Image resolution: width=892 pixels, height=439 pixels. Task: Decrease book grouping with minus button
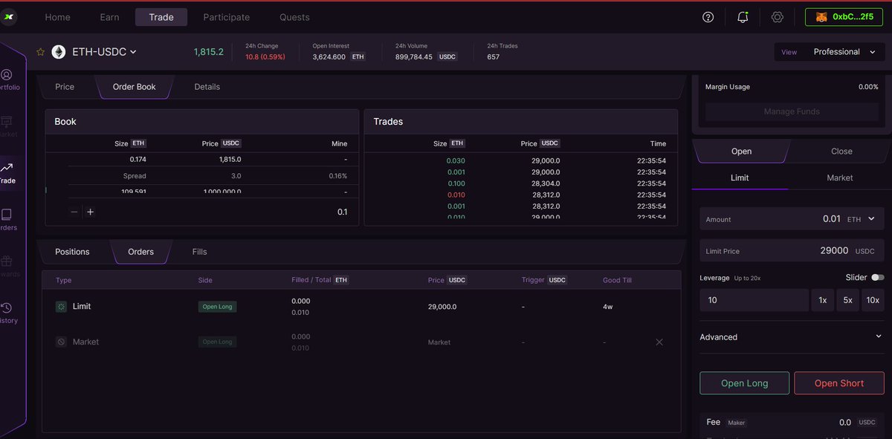pos(74,212)
